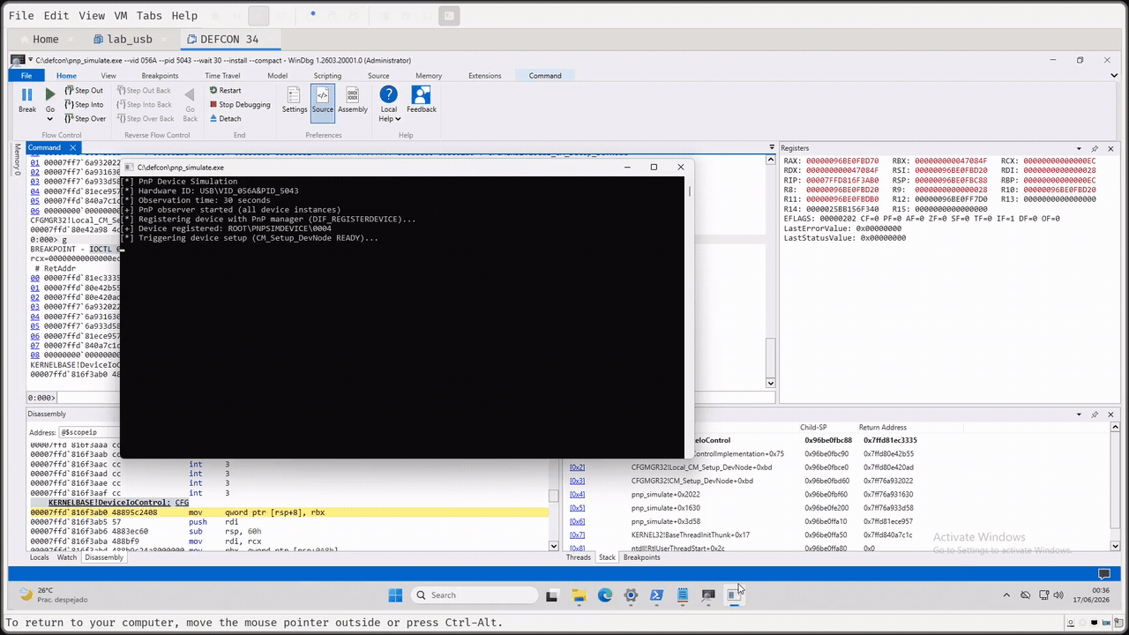Viewport: 1129px width, 635px height.
Task: Switch to the Time Travel ribbon tab
Action: 223,76
